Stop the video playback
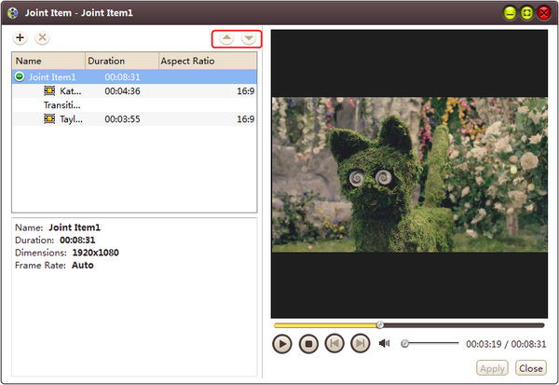The width and height of the screenshot is (559, 385). [308, 344]
